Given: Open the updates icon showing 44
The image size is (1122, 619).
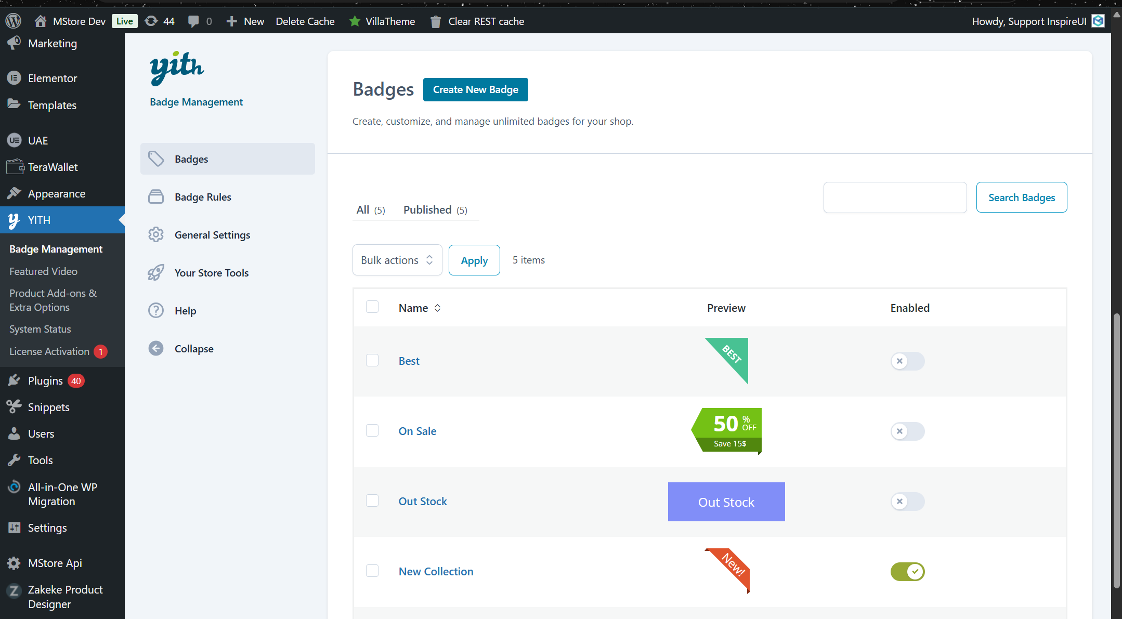Looking at the screenshot, I should (x=151, y=21).
